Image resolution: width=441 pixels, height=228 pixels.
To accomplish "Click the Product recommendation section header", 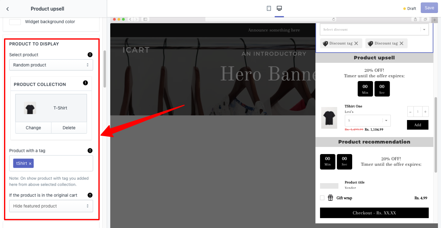I will coord(374,142).
